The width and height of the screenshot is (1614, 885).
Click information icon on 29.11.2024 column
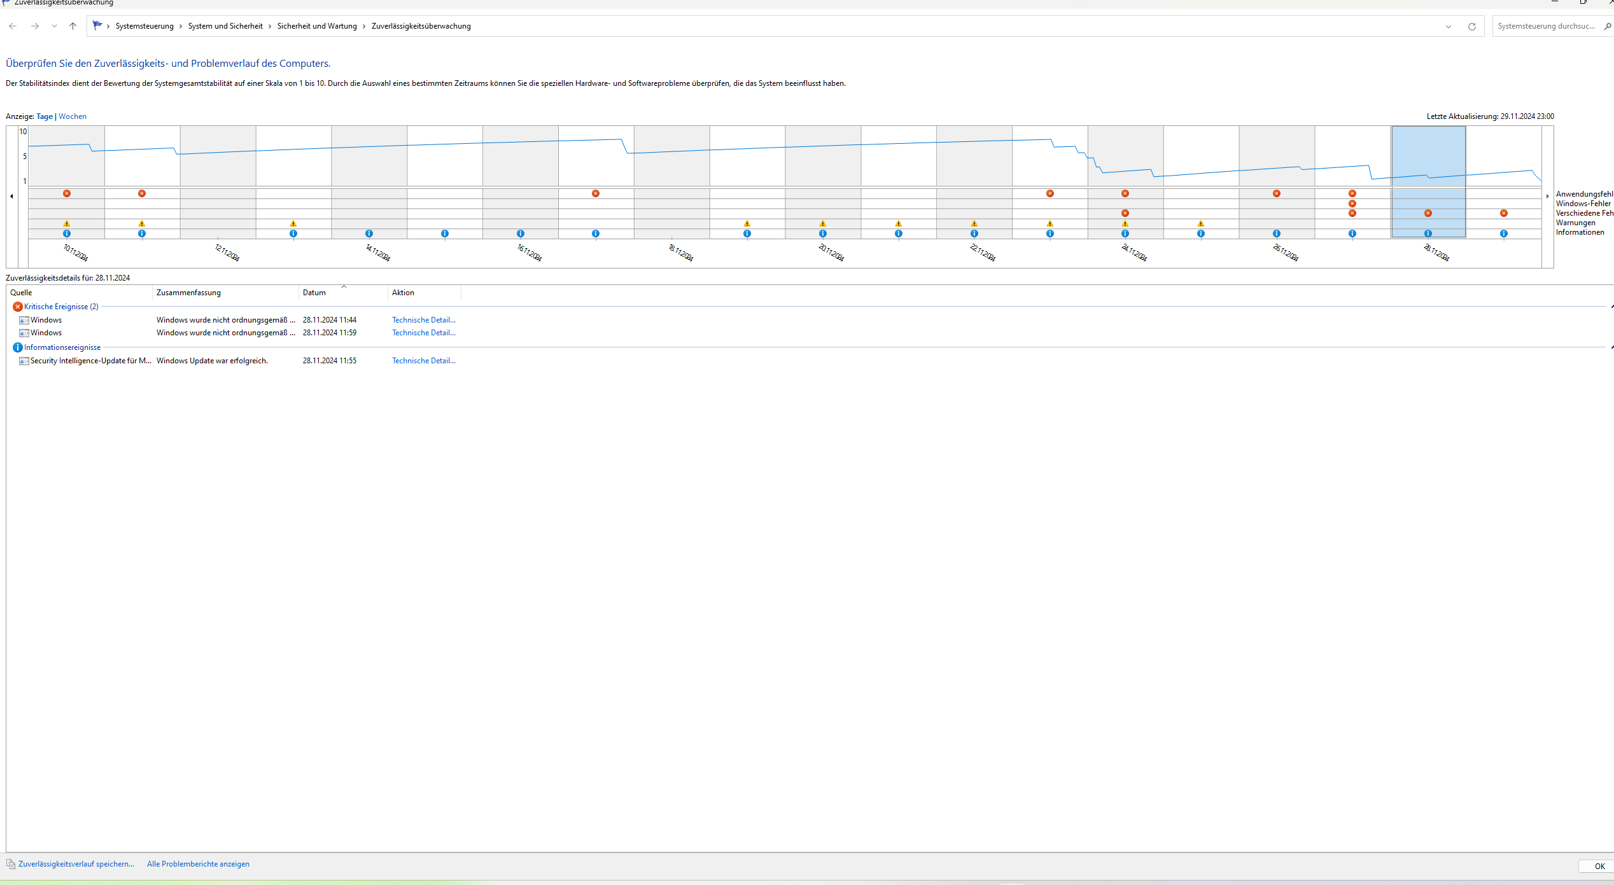tap(1504, 233)
